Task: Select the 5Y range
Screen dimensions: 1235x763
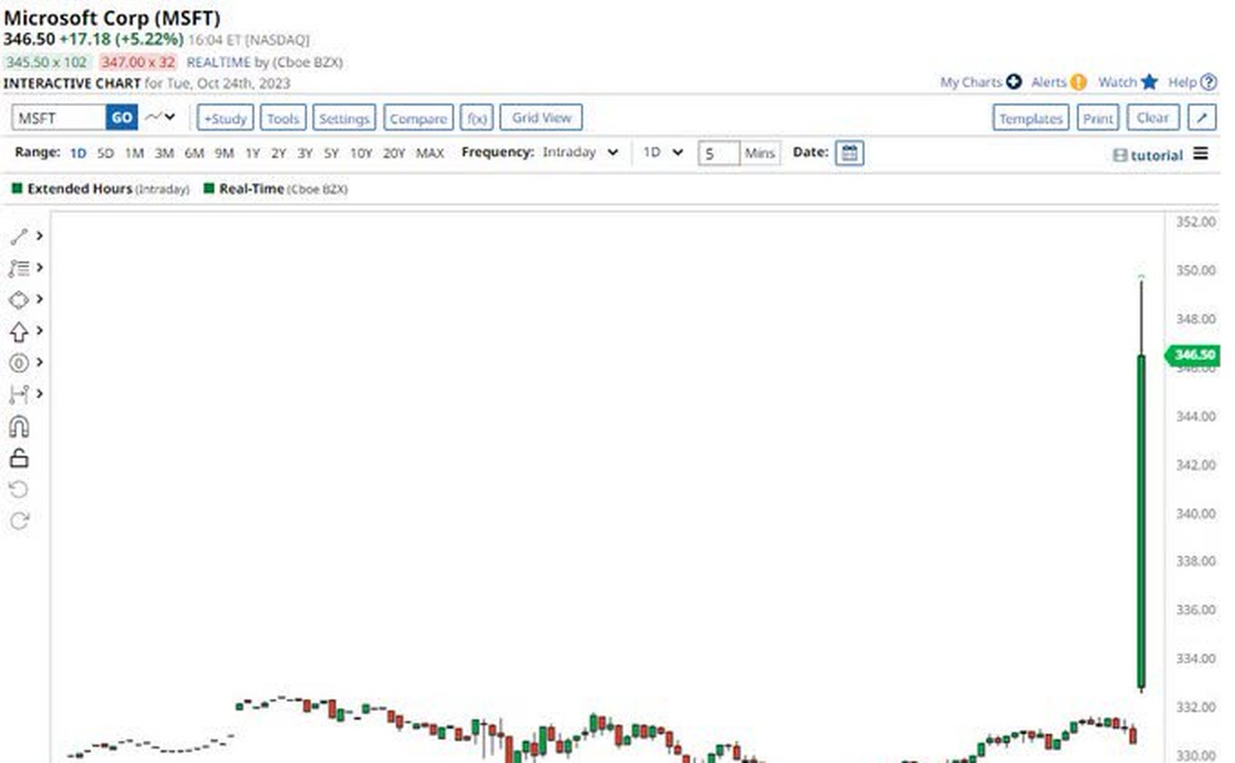Action: 331,153
